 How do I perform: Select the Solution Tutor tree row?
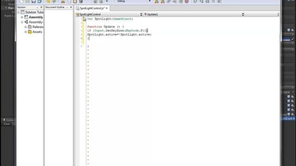coord(32,12)
